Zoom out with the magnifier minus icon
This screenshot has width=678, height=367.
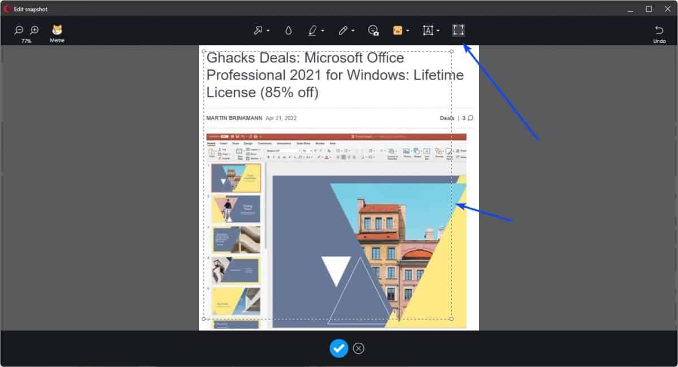tap(19, 30)
